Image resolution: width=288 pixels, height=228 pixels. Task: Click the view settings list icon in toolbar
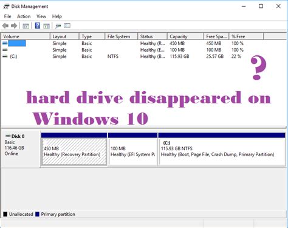click(x=67, y=26)
